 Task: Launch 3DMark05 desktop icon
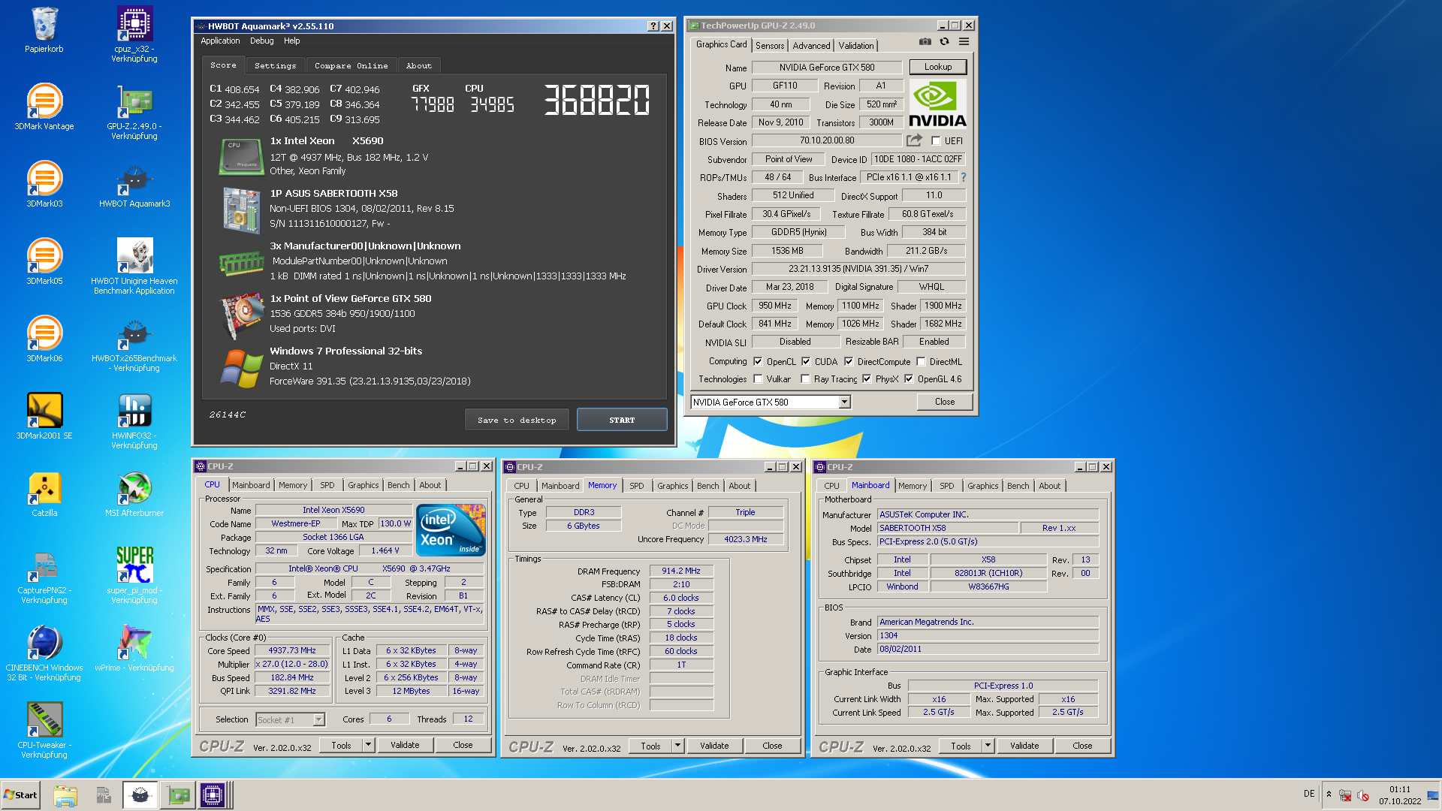(x=44, y=262)
